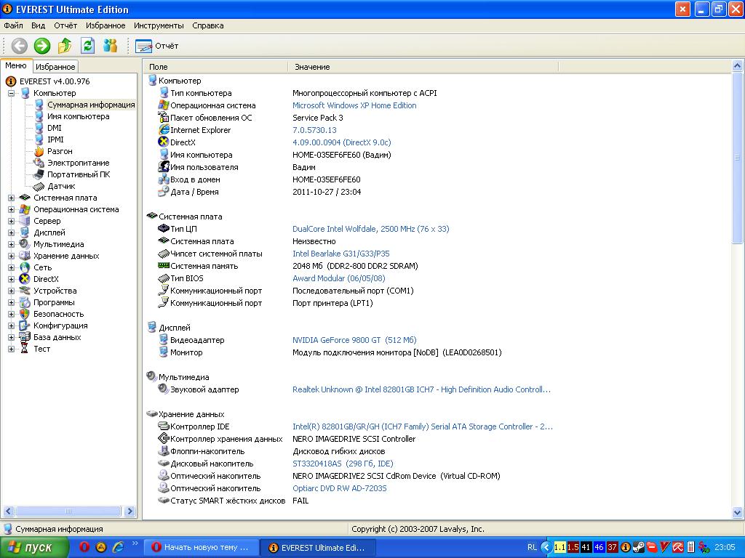Image resolution: width=745 pixels, height=558 pixels.
Task: Open the Windows Пуск start button
Action: [x=35, y=547]
